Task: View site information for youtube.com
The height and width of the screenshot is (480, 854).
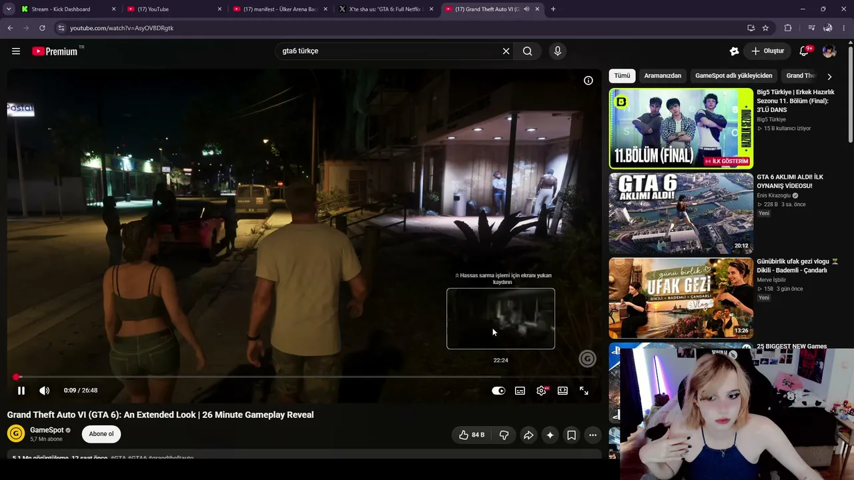Action: [x=61, y=28]
